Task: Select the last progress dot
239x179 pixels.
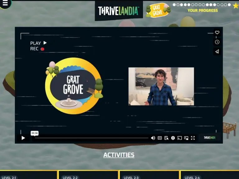Action: click(229, 5)
